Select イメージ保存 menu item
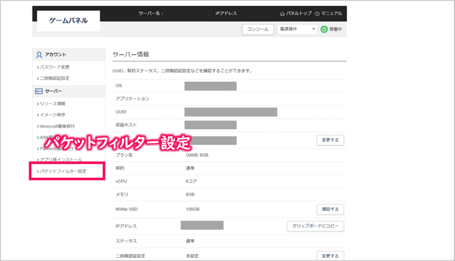 (x=52, y=115)
